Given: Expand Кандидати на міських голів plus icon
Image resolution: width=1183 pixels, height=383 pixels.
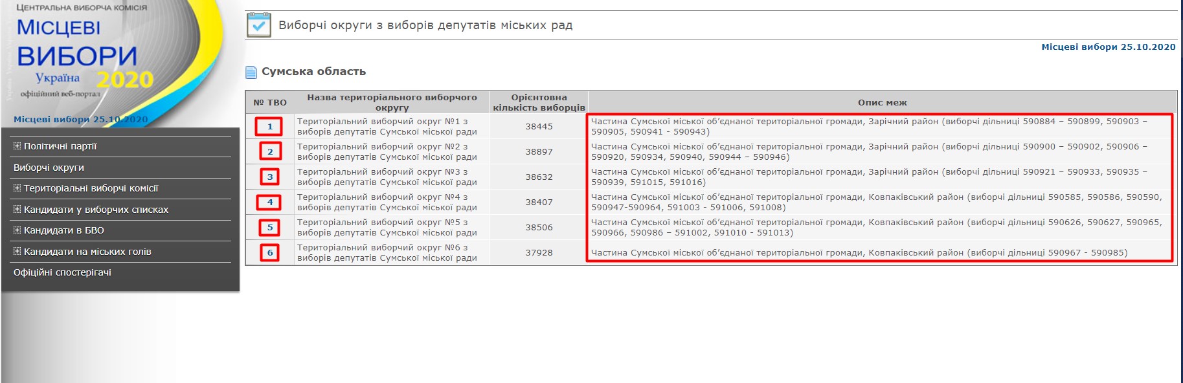Looking at the screenshot, I should (x=17, y=252).
